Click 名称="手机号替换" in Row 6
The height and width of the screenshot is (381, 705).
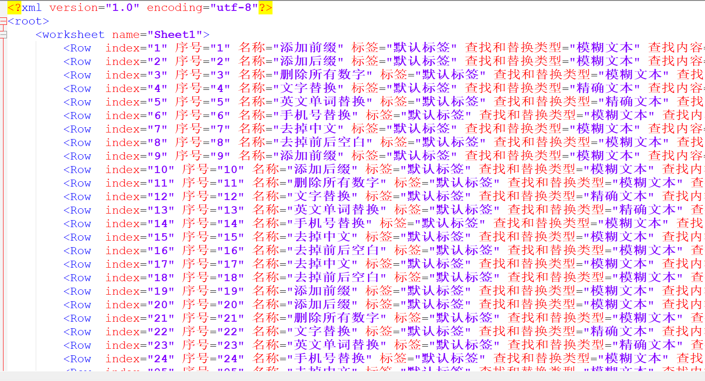[298, 116]
